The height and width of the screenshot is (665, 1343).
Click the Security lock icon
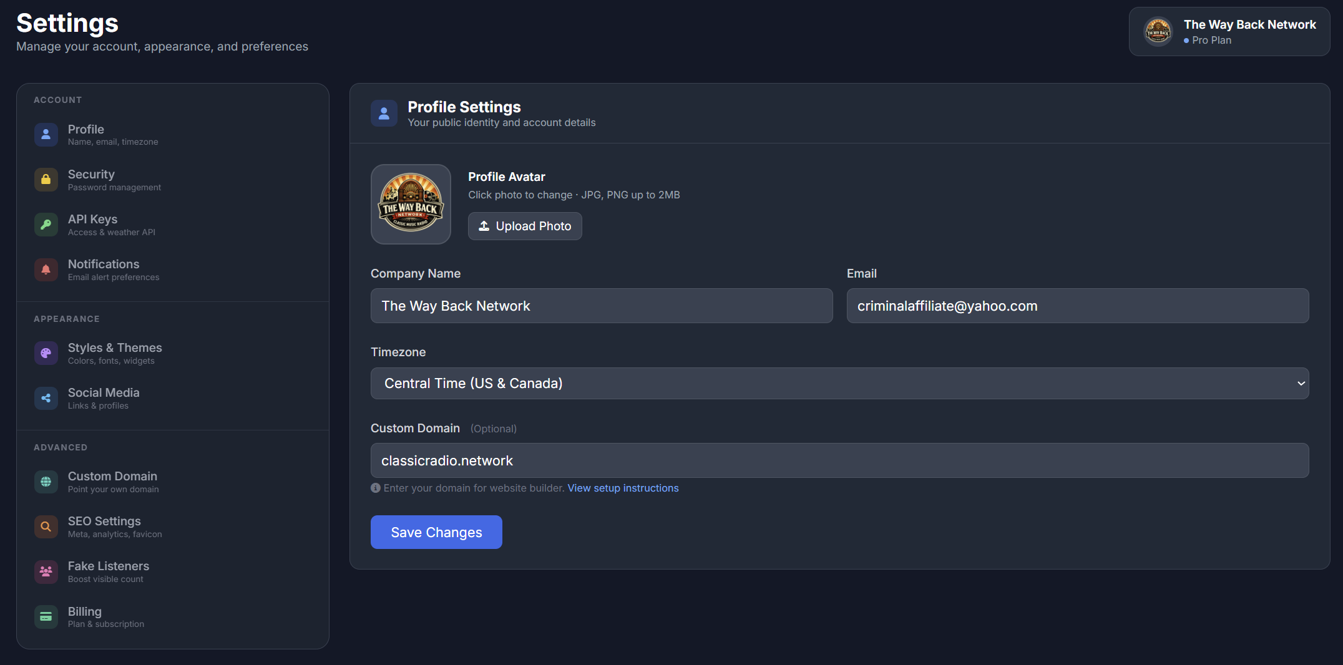pos(46,180)
